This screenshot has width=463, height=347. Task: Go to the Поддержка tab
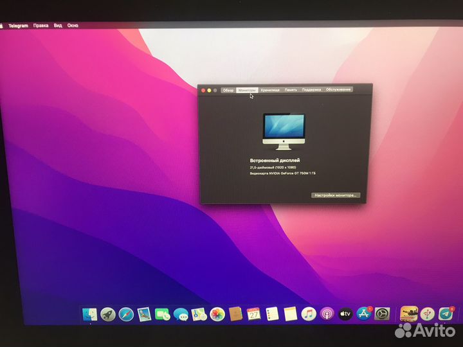(x=311, y=89)
